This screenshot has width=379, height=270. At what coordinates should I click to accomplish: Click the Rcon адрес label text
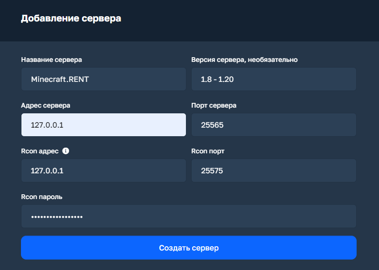(x=40, y=151)
